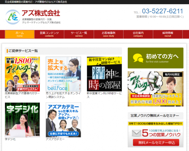The height and width of the screenshot is (151, 189).
Task: Open the bellFace online system thumbnail
Action: (x=63, y=74)
